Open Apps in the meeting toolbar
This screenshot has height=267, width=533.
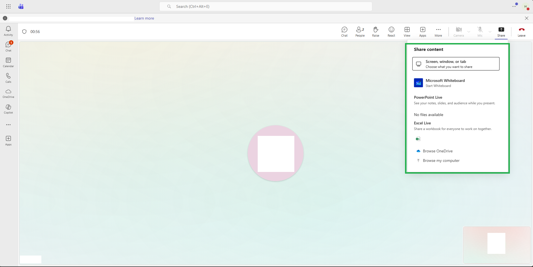point(423,32)
